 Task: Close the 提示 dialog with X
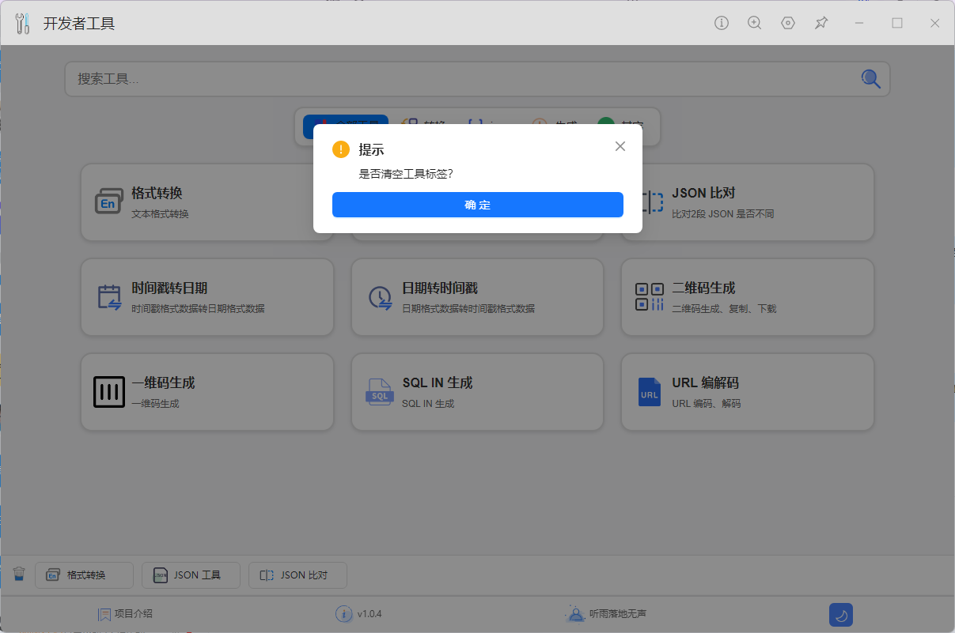(620, 146)
